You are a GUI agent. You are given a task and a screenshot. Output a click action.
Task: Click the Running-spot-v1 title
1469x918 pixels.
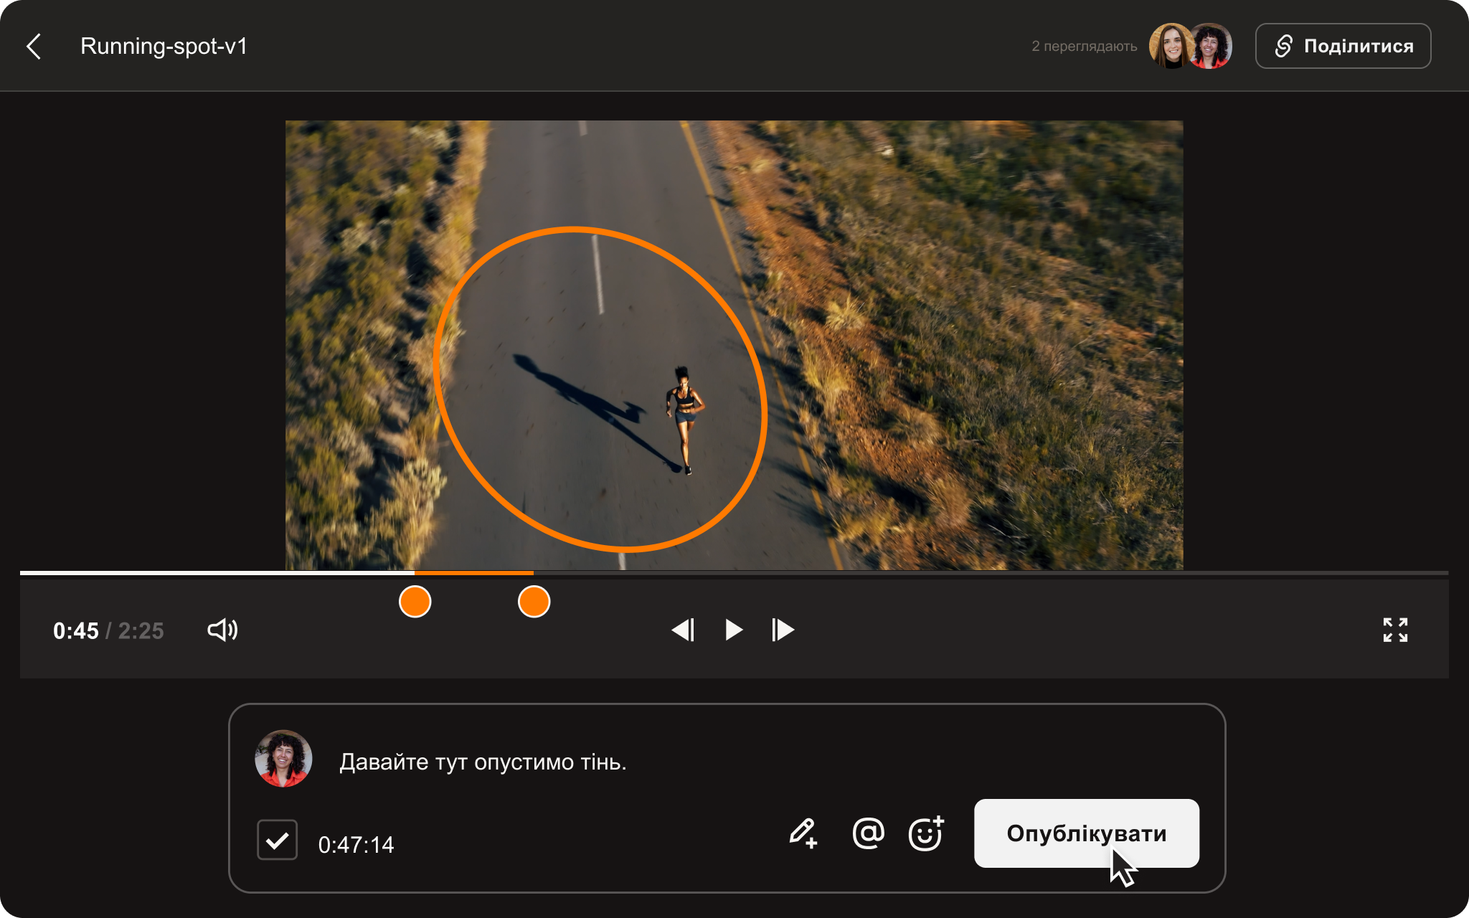tap(164, 46)
